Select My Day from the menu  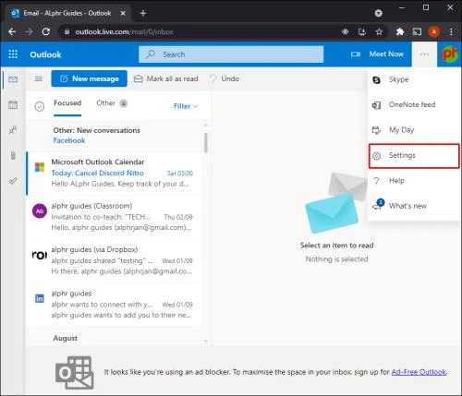point(414,130)
